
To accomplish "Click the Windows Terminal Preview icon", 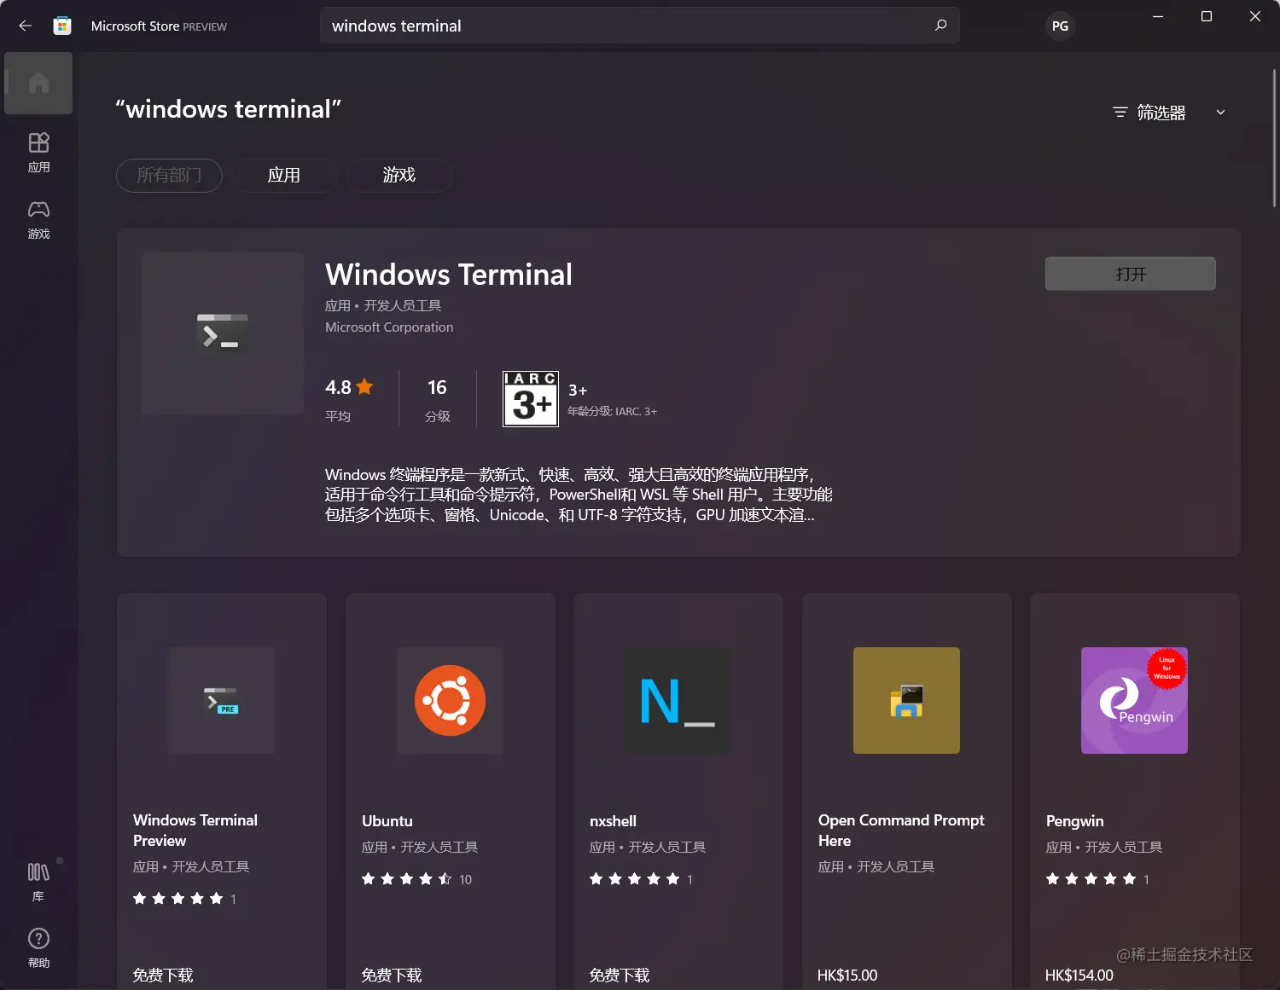I will coord(221,700).
